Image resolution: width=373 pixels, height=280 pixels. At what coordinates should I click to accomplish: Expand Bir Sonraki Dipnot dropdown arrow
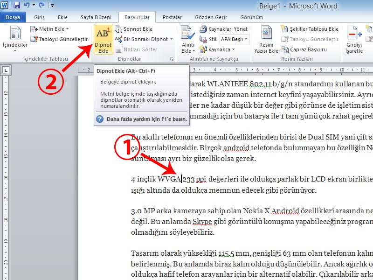click(x=171, y=39)
